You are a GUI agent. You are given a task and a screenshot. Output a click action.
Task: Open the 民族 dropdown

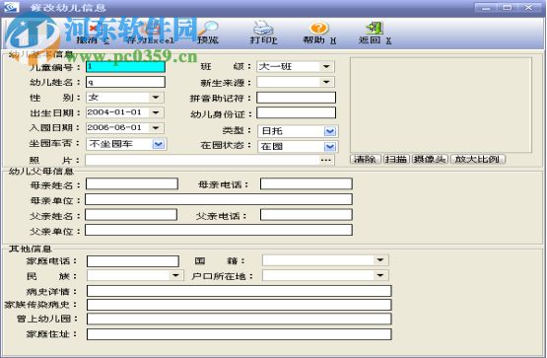175,276
